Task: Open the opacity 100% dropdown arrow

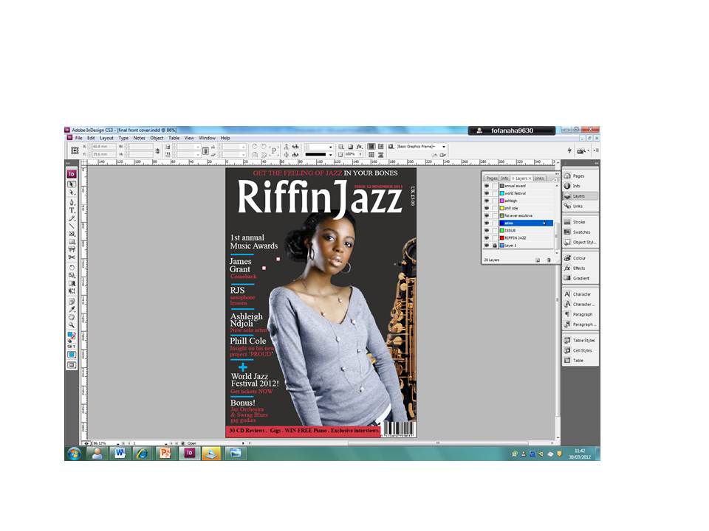Action: coord(360,154)
